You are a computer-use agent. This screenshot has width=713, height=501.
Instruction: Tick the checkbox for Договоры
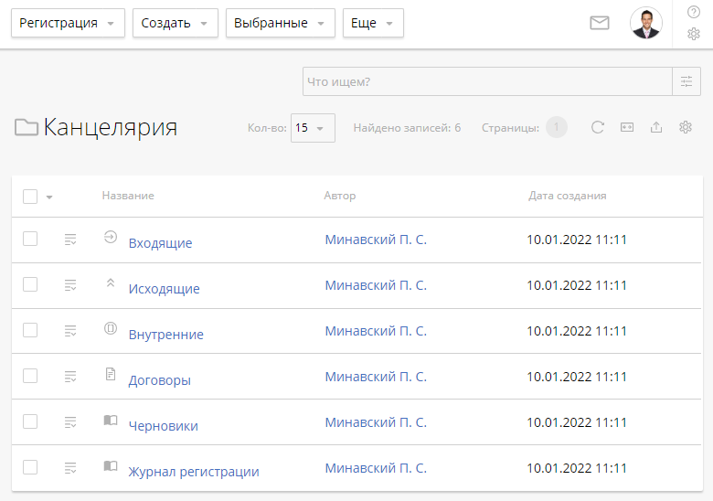pyautogui.click(x=30, y=376)
